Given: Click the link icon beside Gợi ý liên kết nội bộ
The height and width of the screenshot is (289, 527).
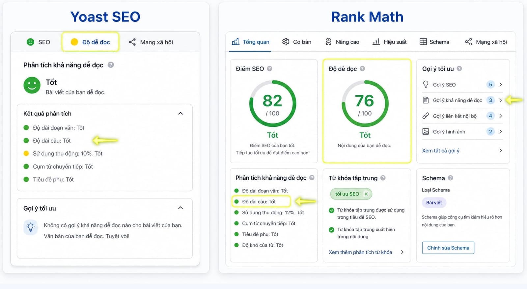Looking at the screenshot, I should point(426,116).
